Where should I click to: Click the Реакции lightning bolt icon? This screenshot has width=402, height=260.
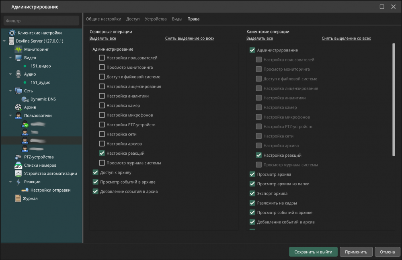pos(18,182)
